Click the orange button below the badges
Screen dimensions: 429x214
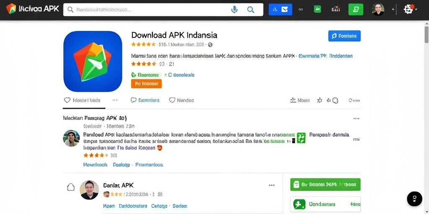click(x=146, y=84)
